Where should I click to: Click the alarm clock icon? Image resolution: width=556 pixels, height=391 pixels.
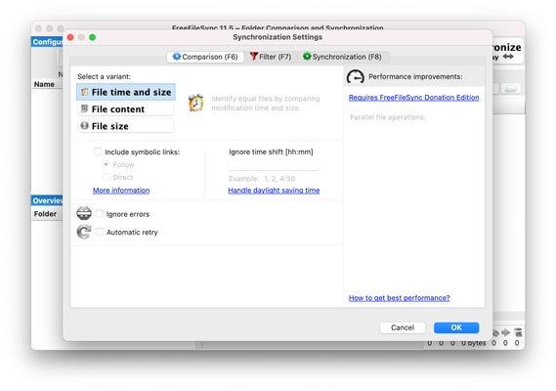195,103
